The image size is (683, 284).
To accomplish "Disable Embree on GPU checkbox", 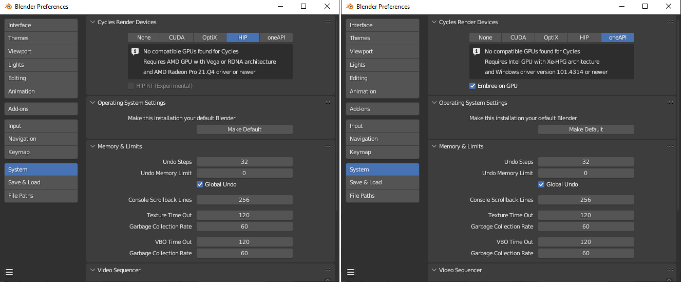I will (472, 86).
